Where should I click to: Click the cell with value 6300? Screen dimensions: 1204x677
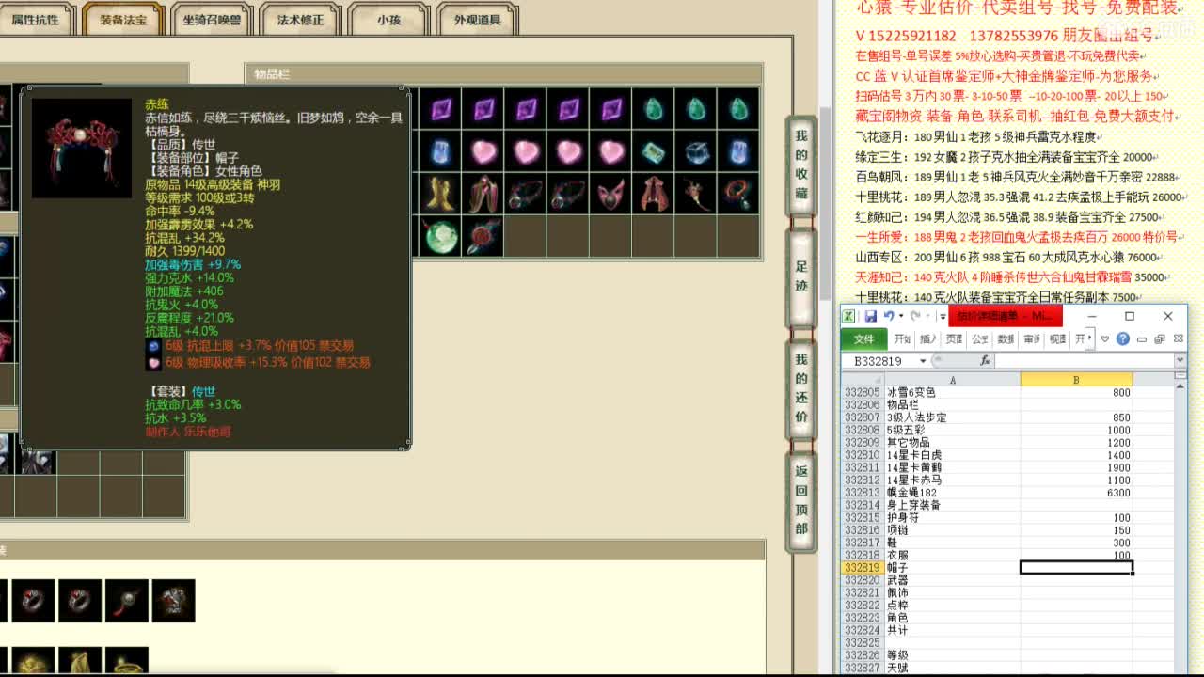pos(1076,493)
